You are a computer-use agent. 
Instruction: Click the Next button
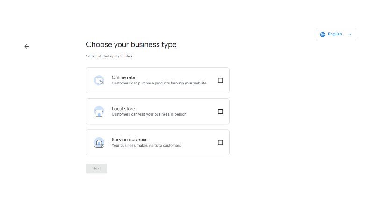[96, 168]
